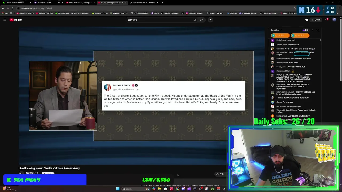Image resolution: width=342 pixels, height=192 pixels.
Task: Open the WARZONE META bookmark
Action: click(x=288, y=13)
